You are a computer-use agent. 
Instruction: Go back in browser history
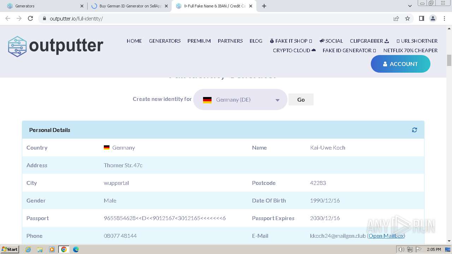[8, 18]
